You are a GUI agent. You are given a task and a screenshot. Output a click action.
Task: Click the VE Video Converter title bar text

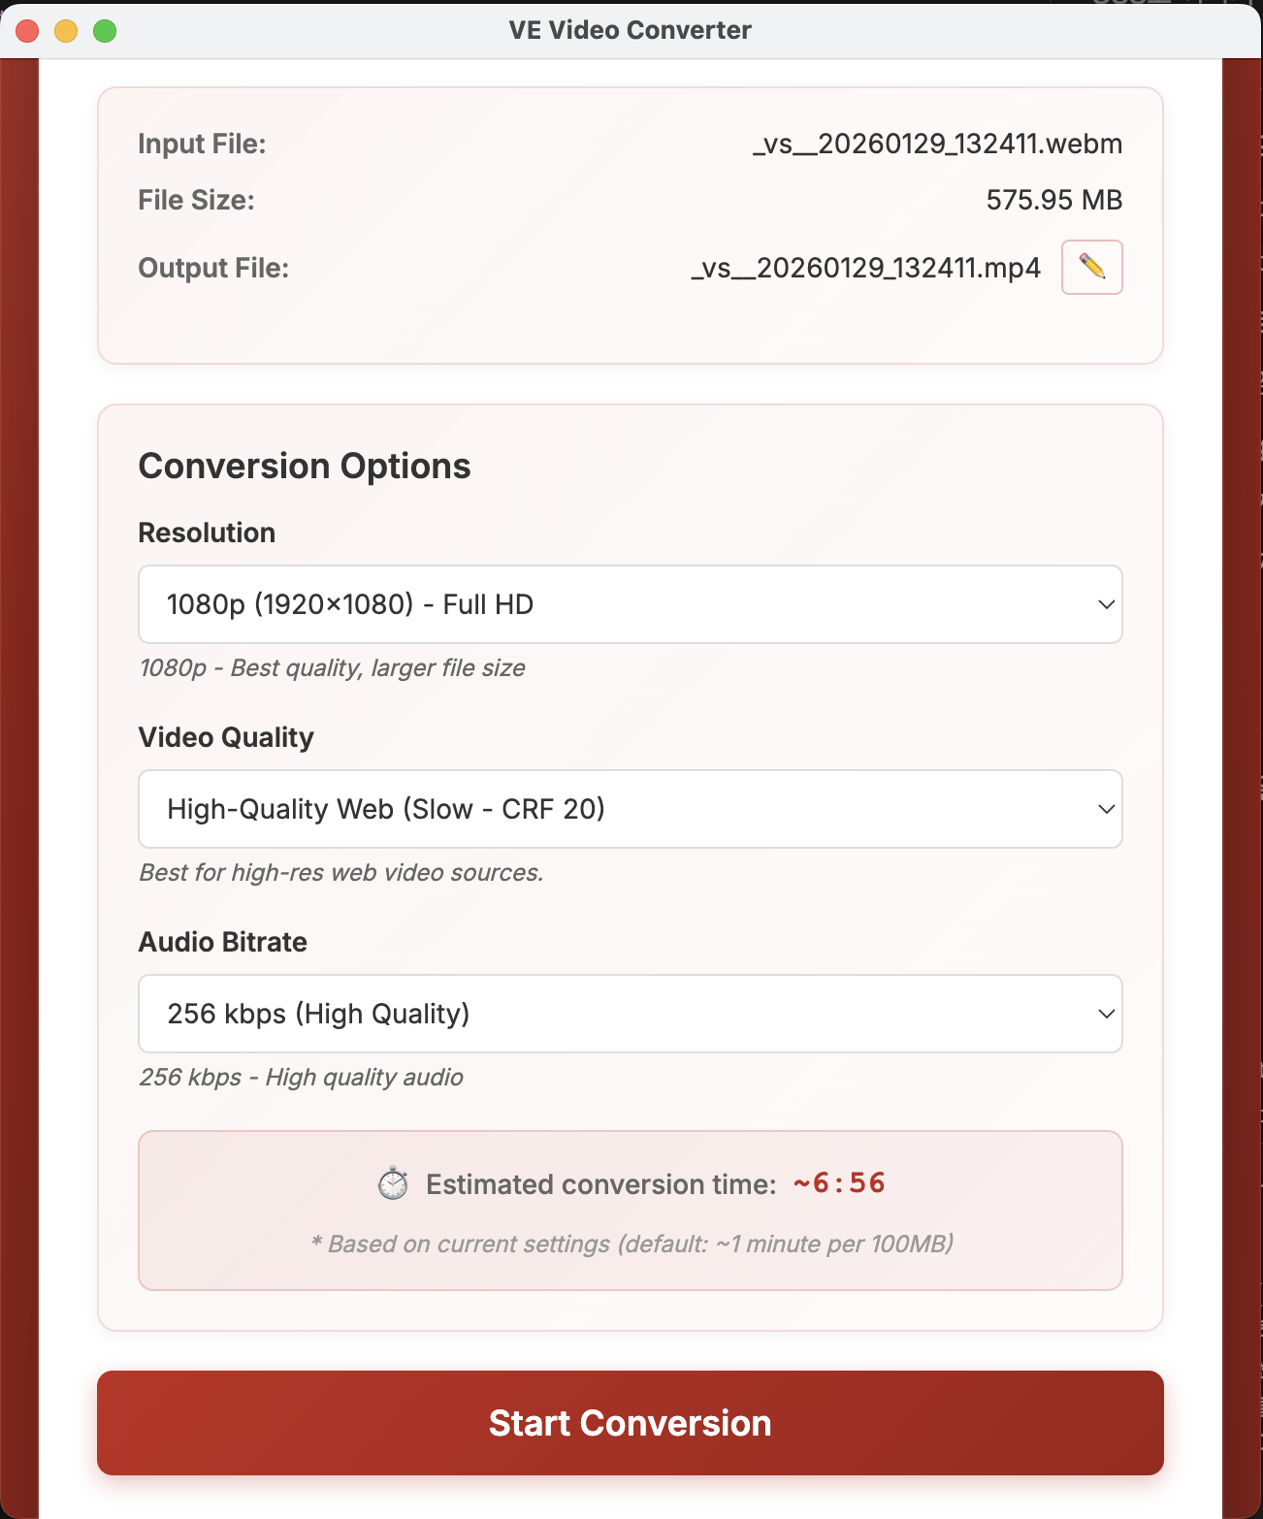pyautogui.click(x=630, y=30)
